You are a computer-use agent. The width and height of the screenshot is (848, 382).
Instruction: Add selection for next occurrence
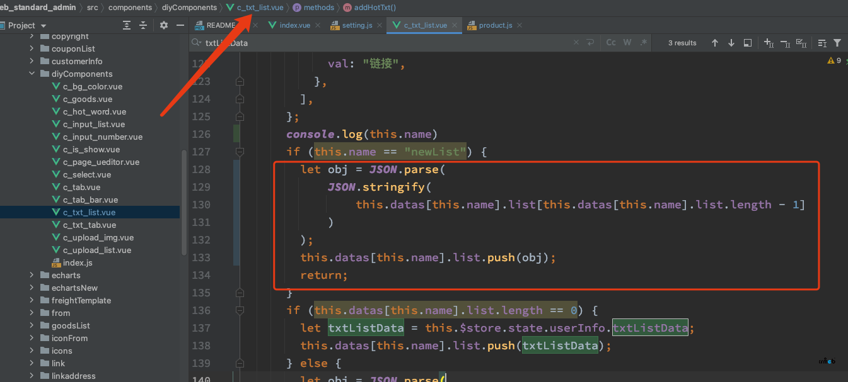click(769, 43)
